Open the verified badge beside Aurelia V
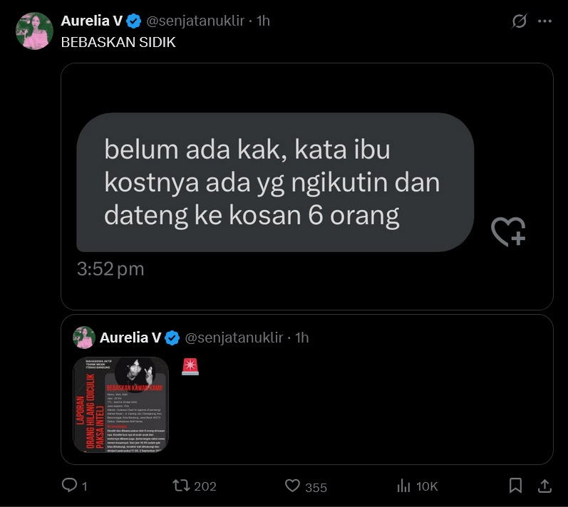The image size is (568, 507). pos(134,21)
